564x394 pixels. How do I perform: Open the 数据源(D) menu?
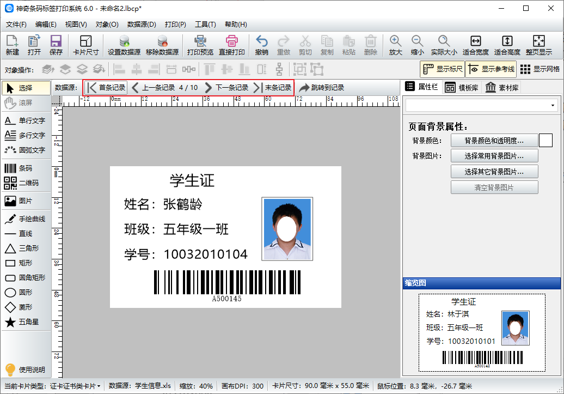142,25
